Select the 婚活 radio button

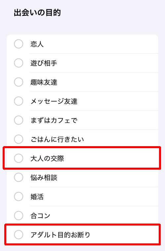point(18,196)
